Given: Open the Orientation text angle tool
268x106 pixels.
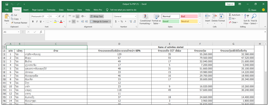Looking at the screenshot, I should tap(83, 16).
